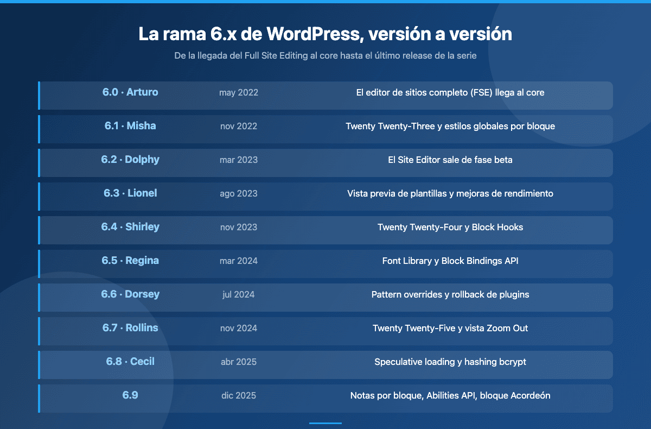The image size is (651, 429).
Task: Click the 'may 2022' date
Action: [x=239, y=93]
